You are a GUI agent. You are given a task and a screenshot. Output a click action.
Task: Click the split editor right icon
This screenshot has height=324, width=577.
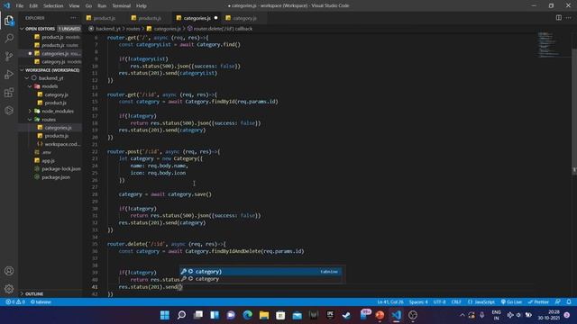pyautogui.click(x=559, y=18)
